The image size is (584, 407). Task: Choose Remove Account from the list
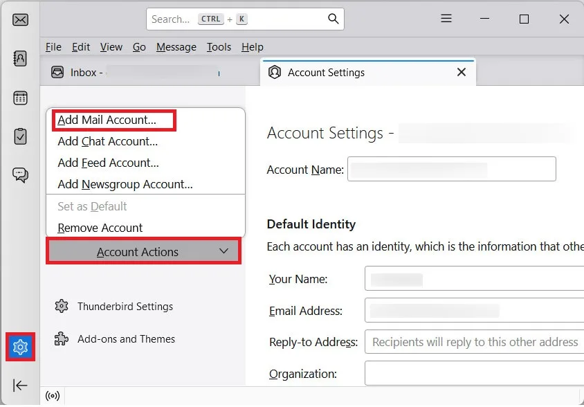coord(99,228)
